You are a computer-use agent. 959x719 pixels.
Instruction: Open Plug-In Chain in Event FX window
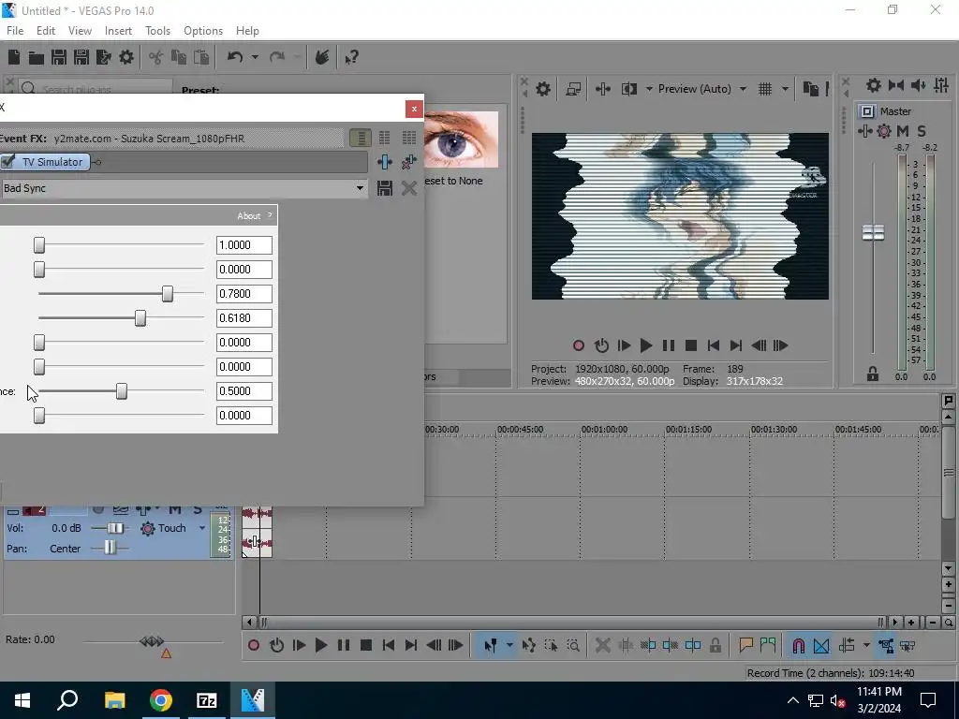tap(385, 162)
